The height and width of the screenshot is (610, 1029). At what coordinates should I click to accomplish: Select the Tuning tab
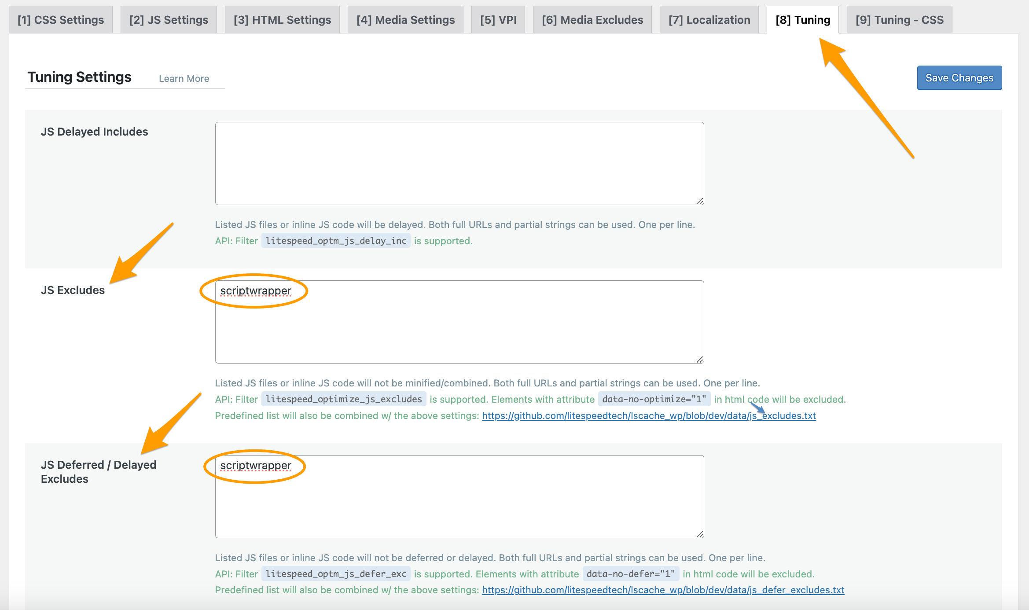[802, 19]
